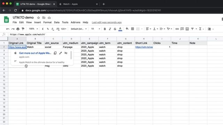Format as currency
The height and width of the screenshot is (125, 223).
(x=43, y=29)
